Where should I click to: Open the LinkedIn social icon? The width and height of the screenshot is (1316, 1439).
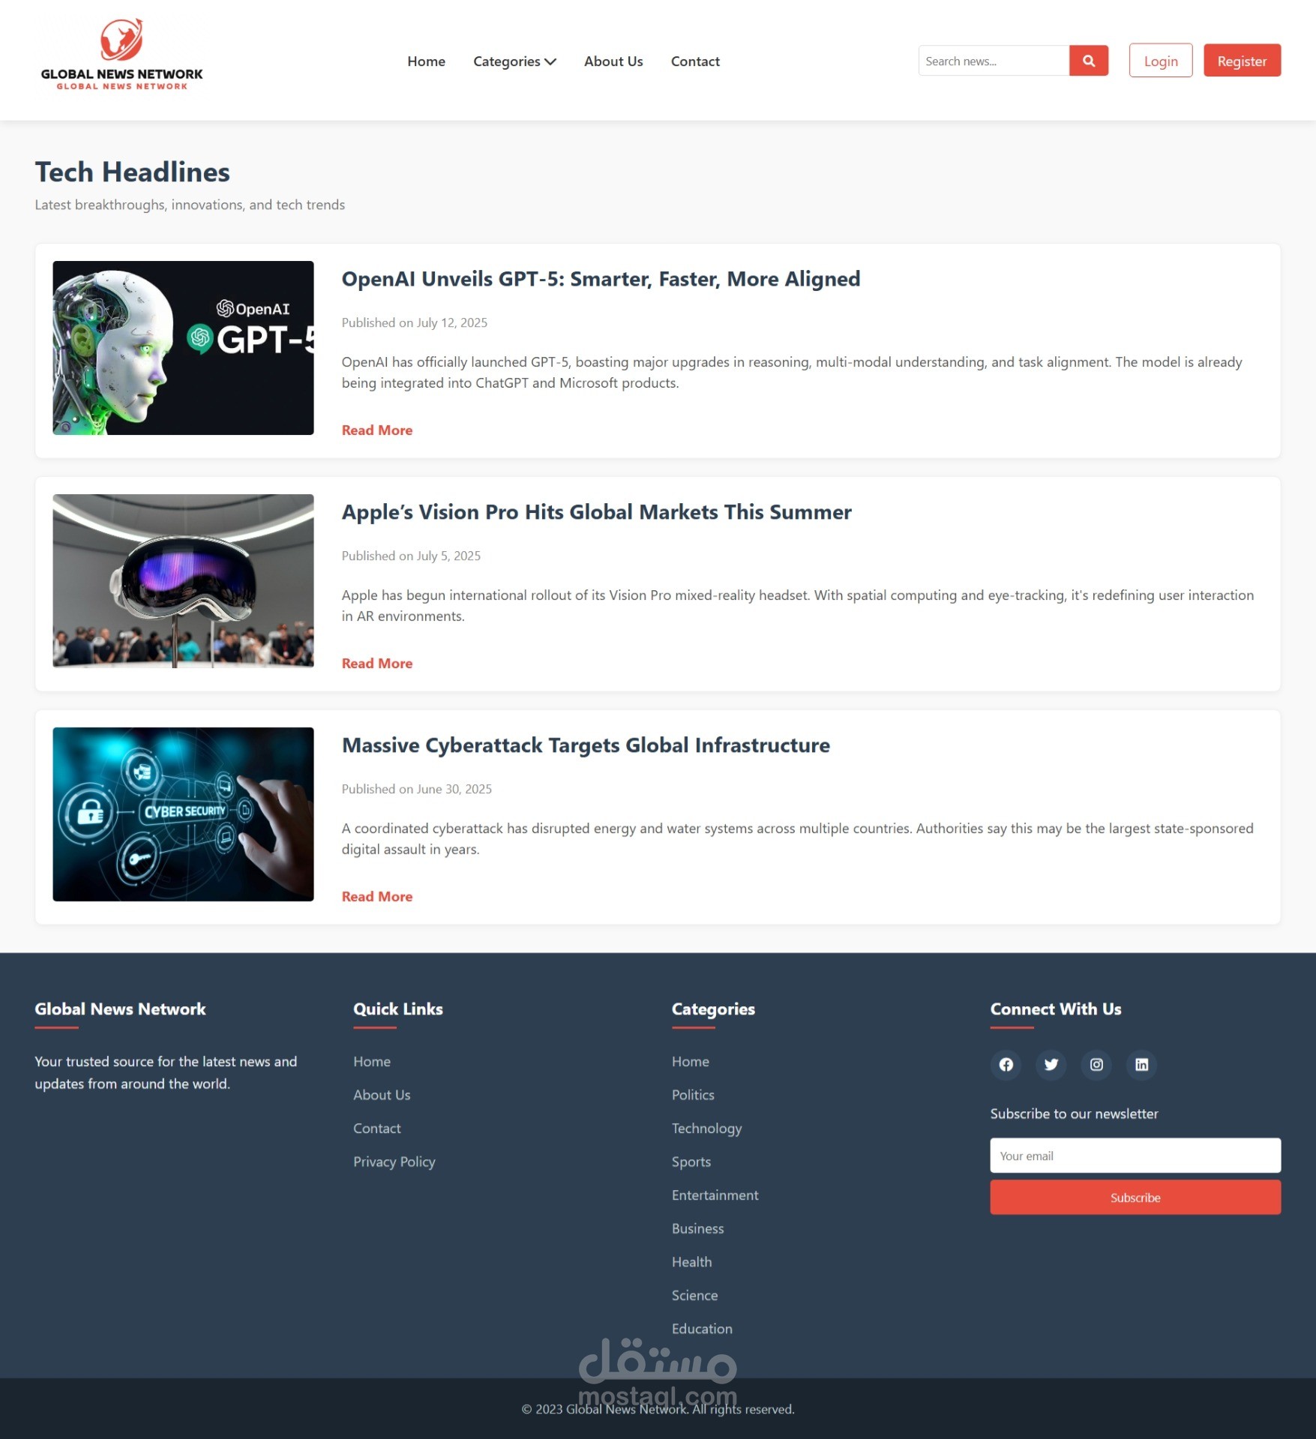pyautogui.click(x=1141, y=1064)
